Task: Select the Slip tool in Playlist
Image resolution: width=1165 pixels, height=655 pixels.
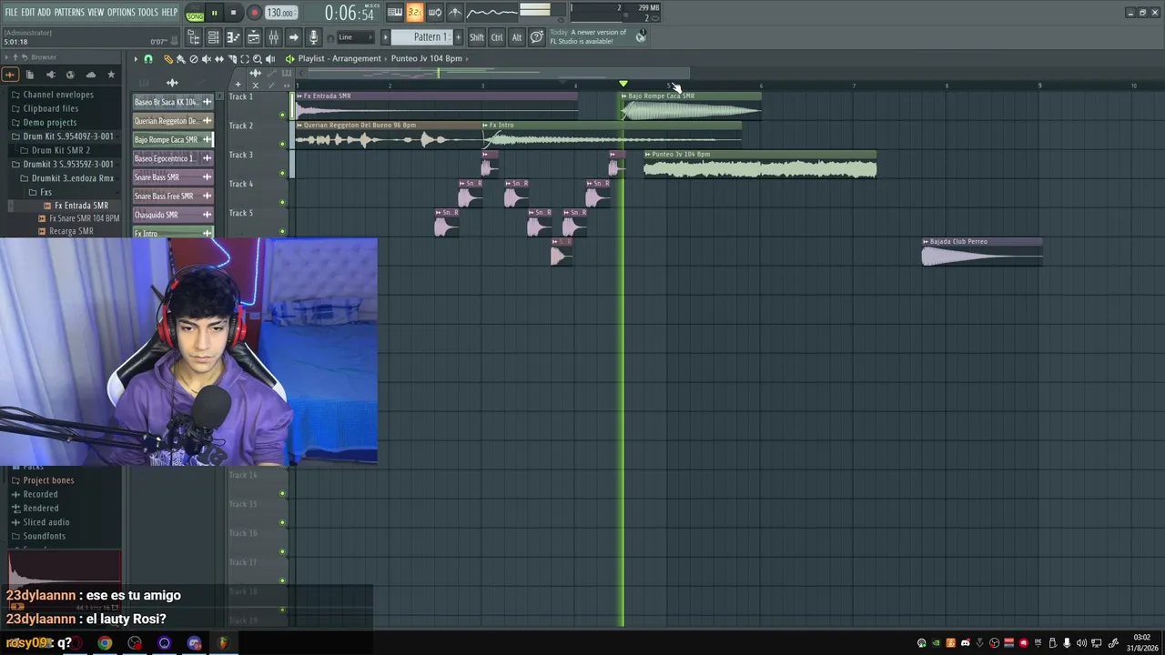Action: (218, 59)
